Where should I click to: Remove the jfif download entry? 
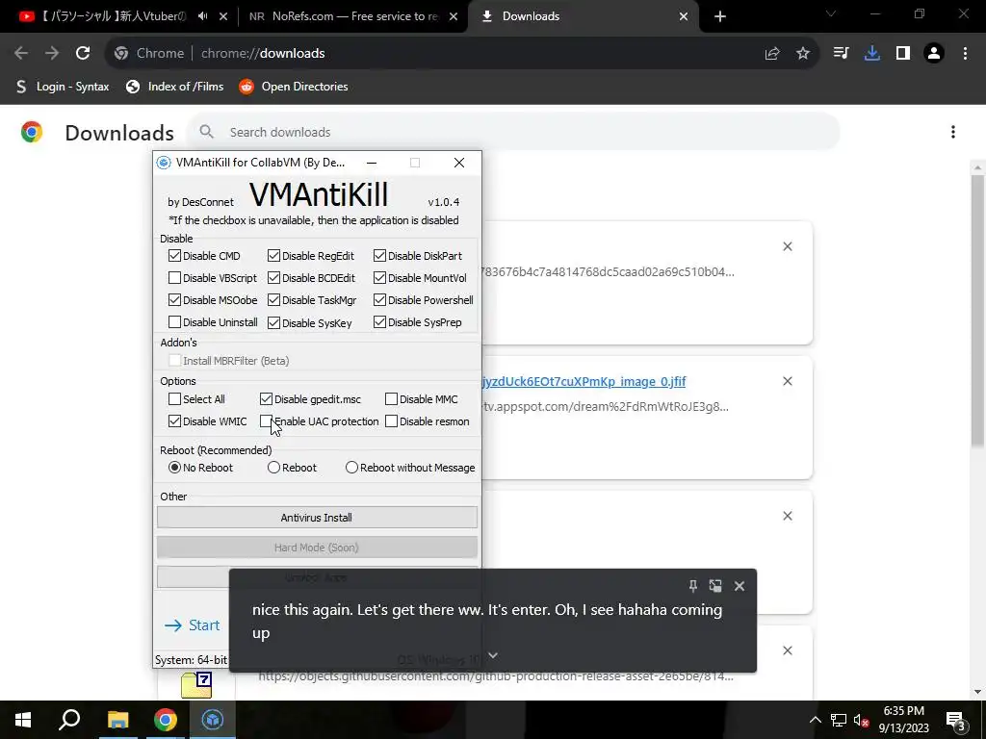pyautogui.click(x=788, y=381)
